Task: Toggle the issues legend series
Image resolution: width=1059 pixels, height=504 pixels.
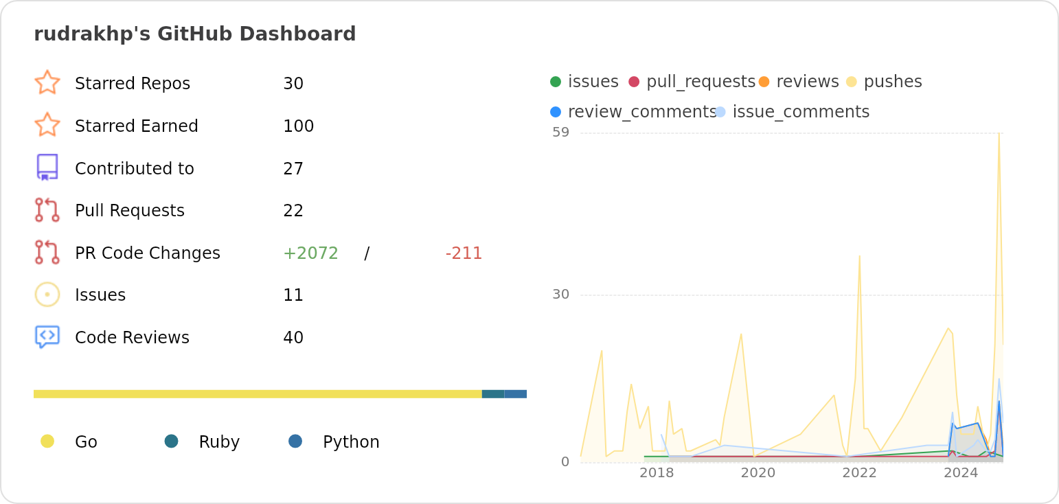Action: click(584, 82)
